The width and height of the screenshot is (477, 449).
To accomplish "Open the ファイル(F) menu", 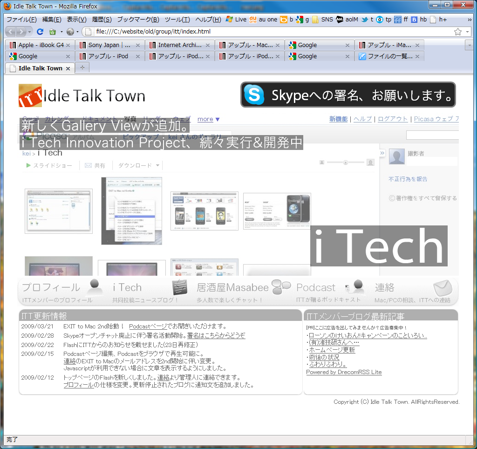I will [x=21, y=20].
